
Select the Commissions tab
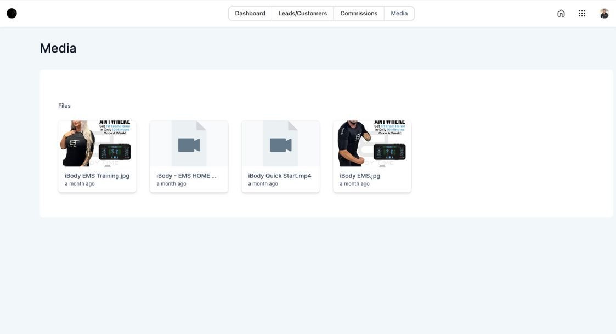[x=359, y=13]
